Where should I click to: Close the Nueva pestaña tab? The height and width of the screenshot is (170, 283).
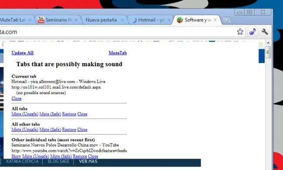(x=122, y=20)
